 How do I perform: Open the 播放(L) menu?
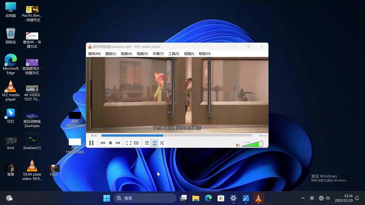point(111,54)
